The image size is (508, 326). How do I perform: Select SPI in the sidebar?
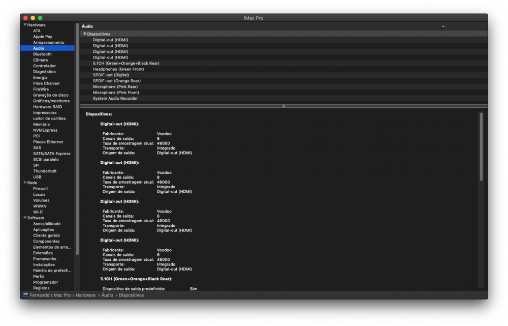(36, 165)
